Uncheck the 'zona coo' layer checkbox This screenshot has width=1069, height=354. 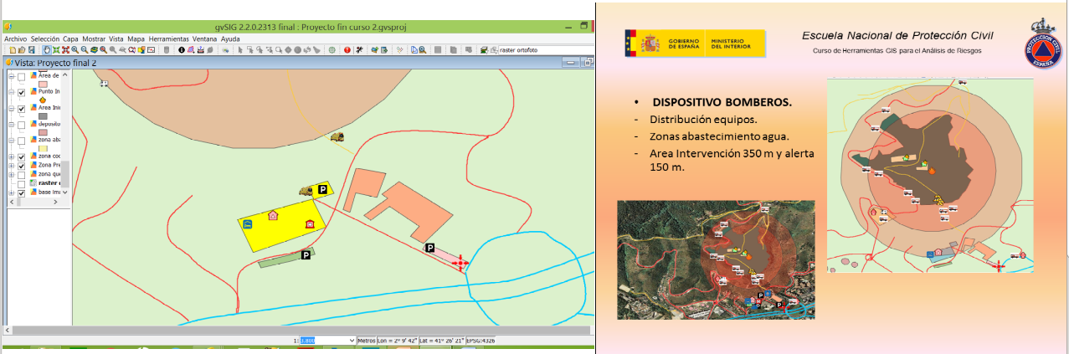(22, 156)
